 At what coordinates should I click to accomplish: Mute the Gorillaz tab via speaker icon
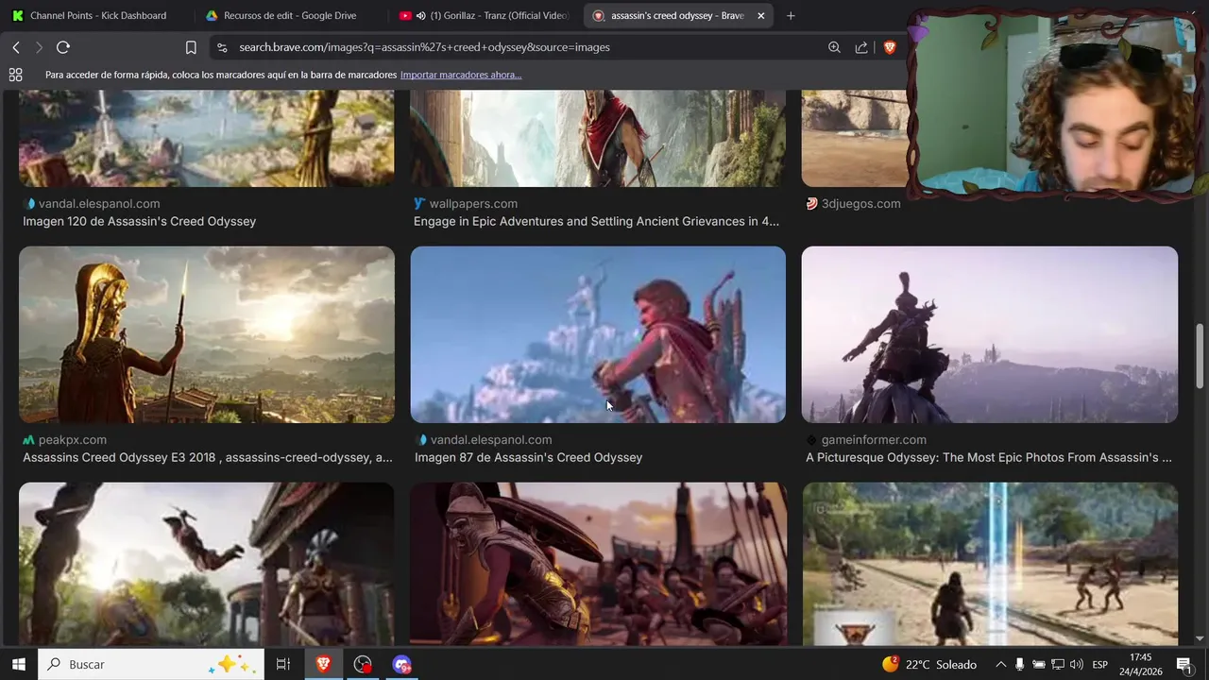[x=420, y=15]
